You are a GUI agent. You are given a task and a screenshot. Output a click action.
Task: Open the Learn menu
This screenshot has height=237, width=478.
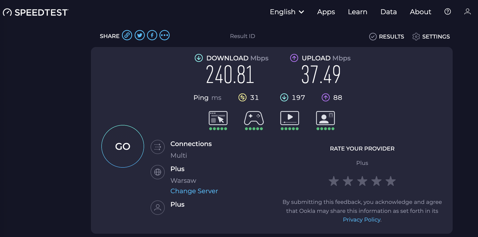[357, 12]
